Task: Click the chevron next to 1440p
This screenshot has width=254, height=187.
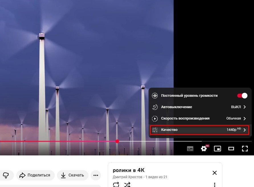Action: (245, 130)
